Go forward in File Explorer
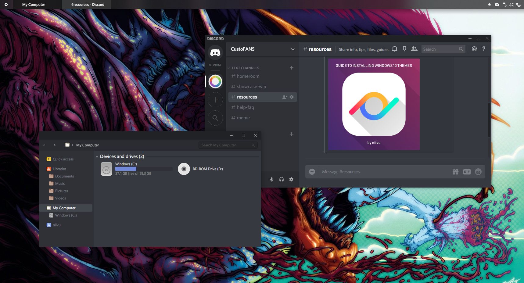Image resolution: width=524 pixels, height=283 pixels. tap(55, 145)
